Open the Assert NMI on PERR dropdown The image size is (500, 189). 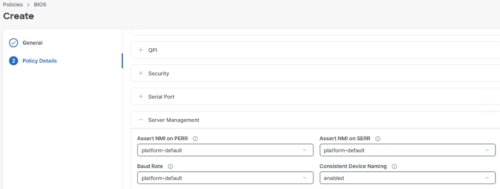(x=225, y=150)
